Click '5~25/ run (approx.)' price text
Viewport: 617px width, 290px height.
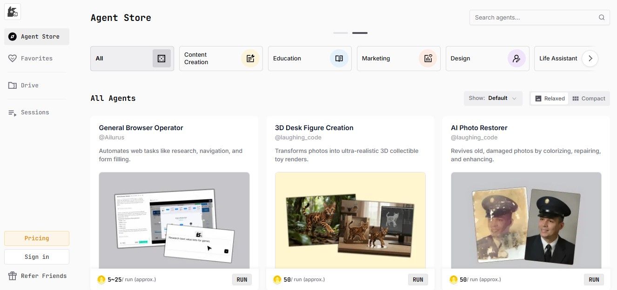click(x=132, y=280)
